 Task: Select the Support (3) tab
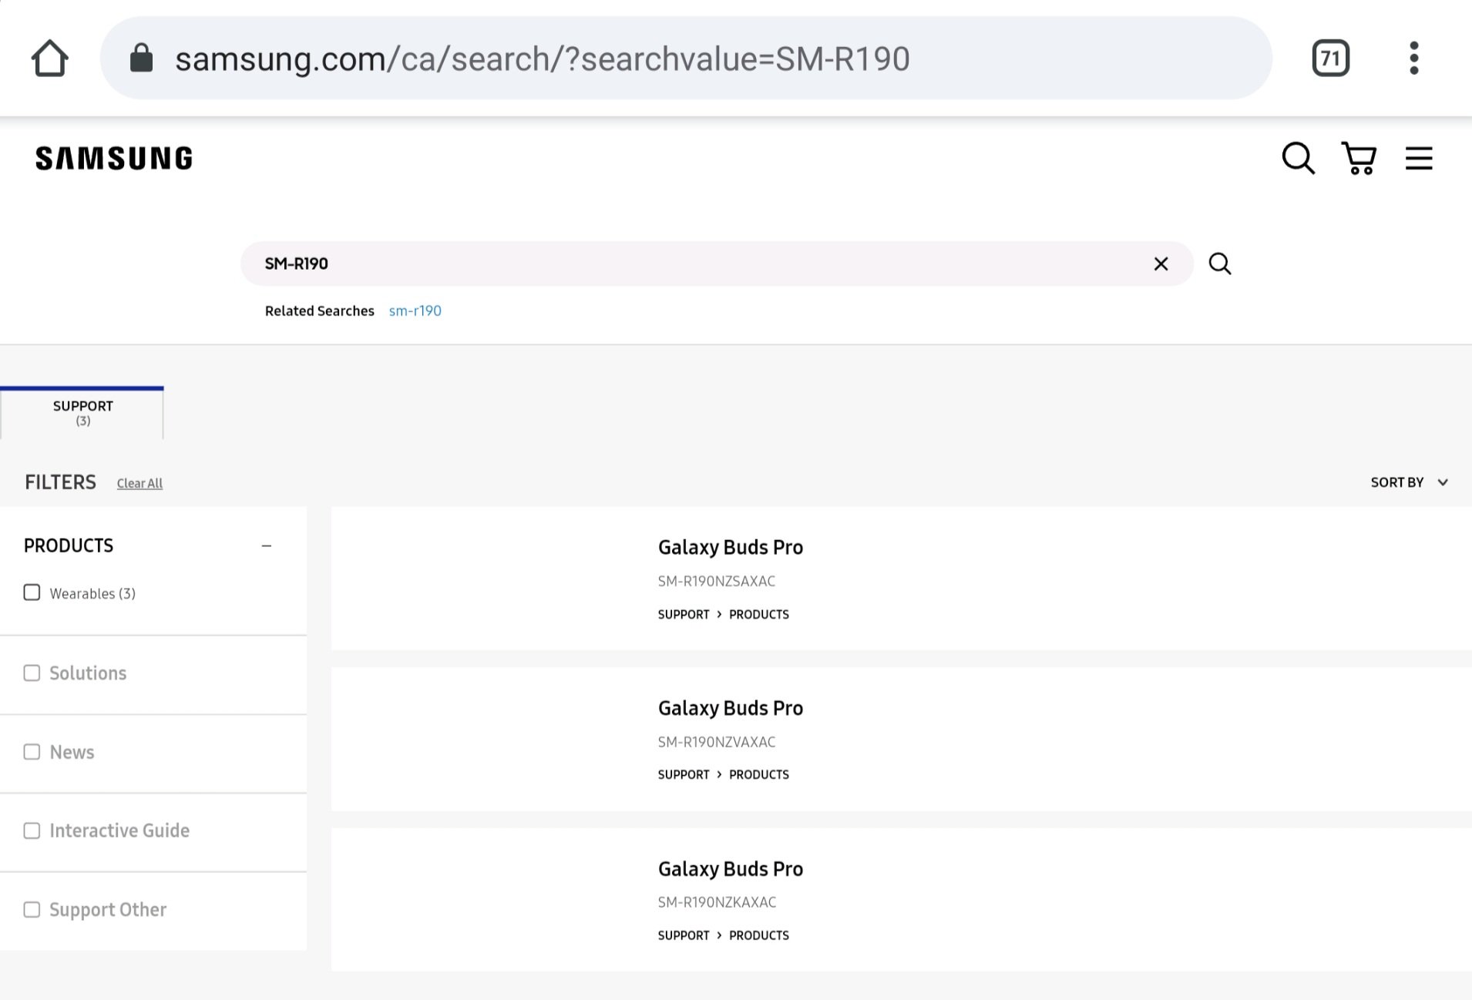[x=82, y=413]
